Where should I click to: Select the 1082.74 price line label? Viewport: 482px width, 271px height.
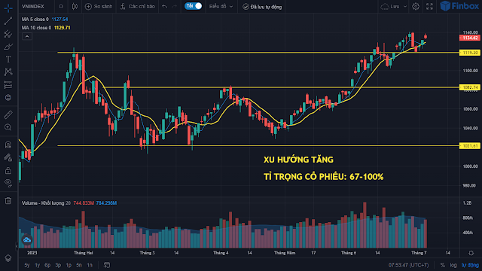[x=470, y=87]
